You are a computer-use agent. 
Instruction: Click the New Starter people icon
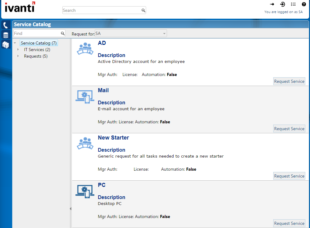coord(85,143)
